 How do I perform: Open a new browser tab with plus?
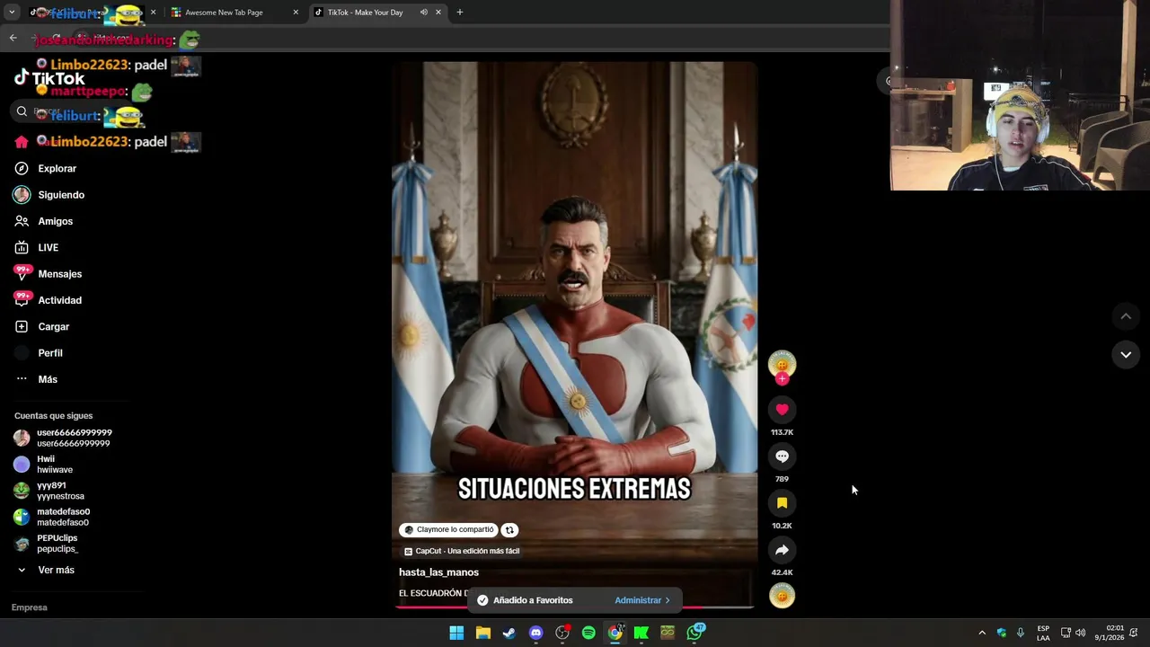(460, 13)
